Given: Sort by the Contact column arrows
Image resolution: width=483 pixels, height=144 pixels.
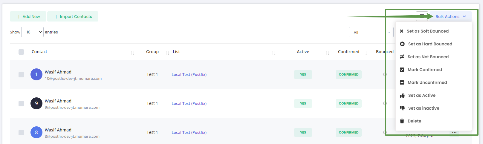Looking at the screenshot, I should (x=132, y=53).
